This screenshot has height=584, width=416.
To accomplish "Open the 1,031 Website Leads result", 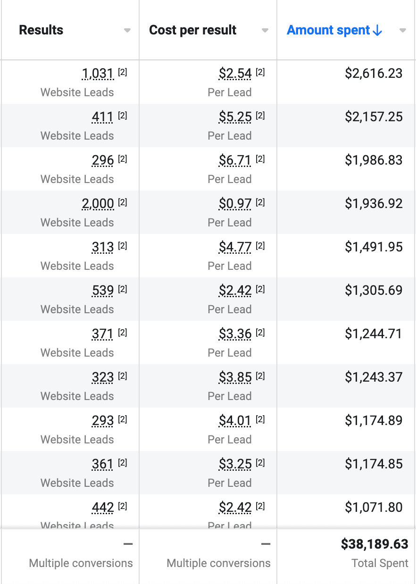I will 98,74.
